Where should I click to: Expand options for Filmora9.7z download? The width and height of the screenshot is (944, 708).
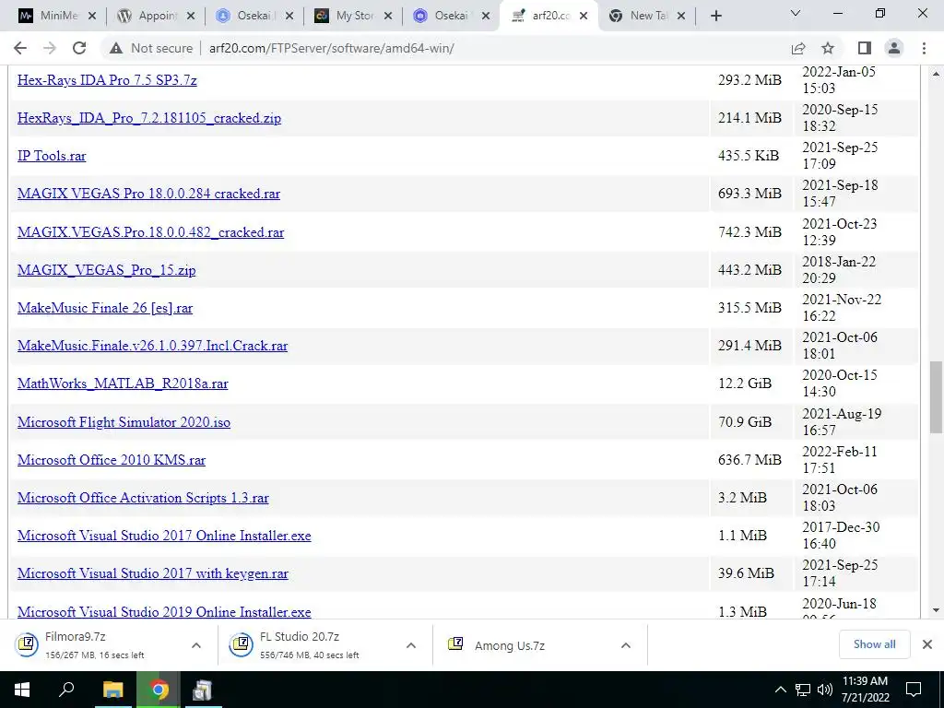(196, 645)
